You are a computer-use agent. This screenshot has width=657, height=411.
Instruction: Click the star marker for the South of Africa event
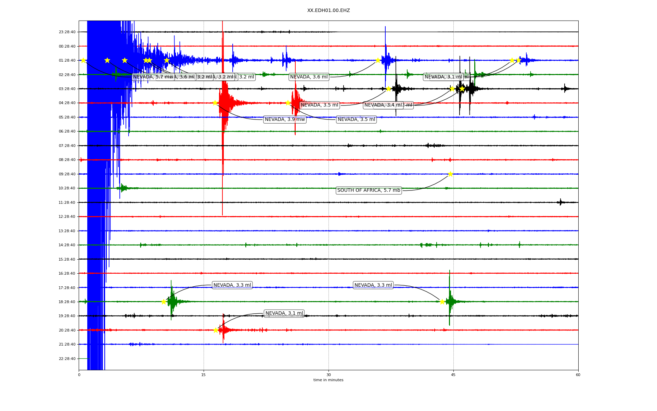pos(450,174)
